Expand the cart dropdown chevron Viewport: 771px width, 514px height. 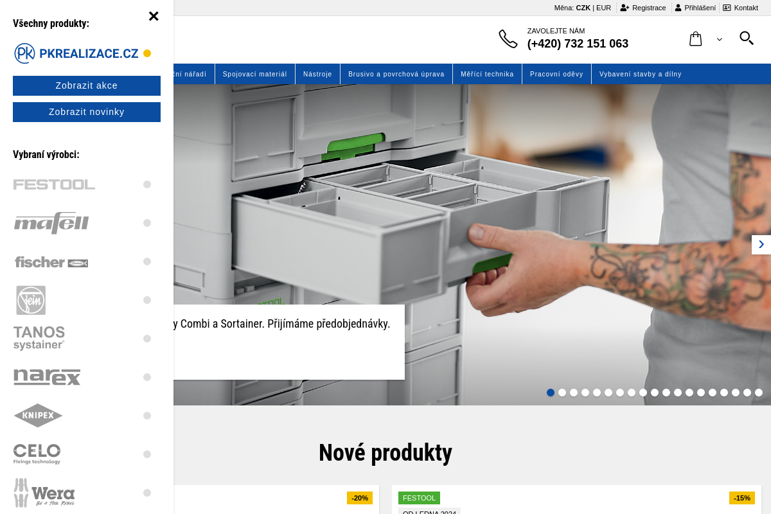coord(719,40)
